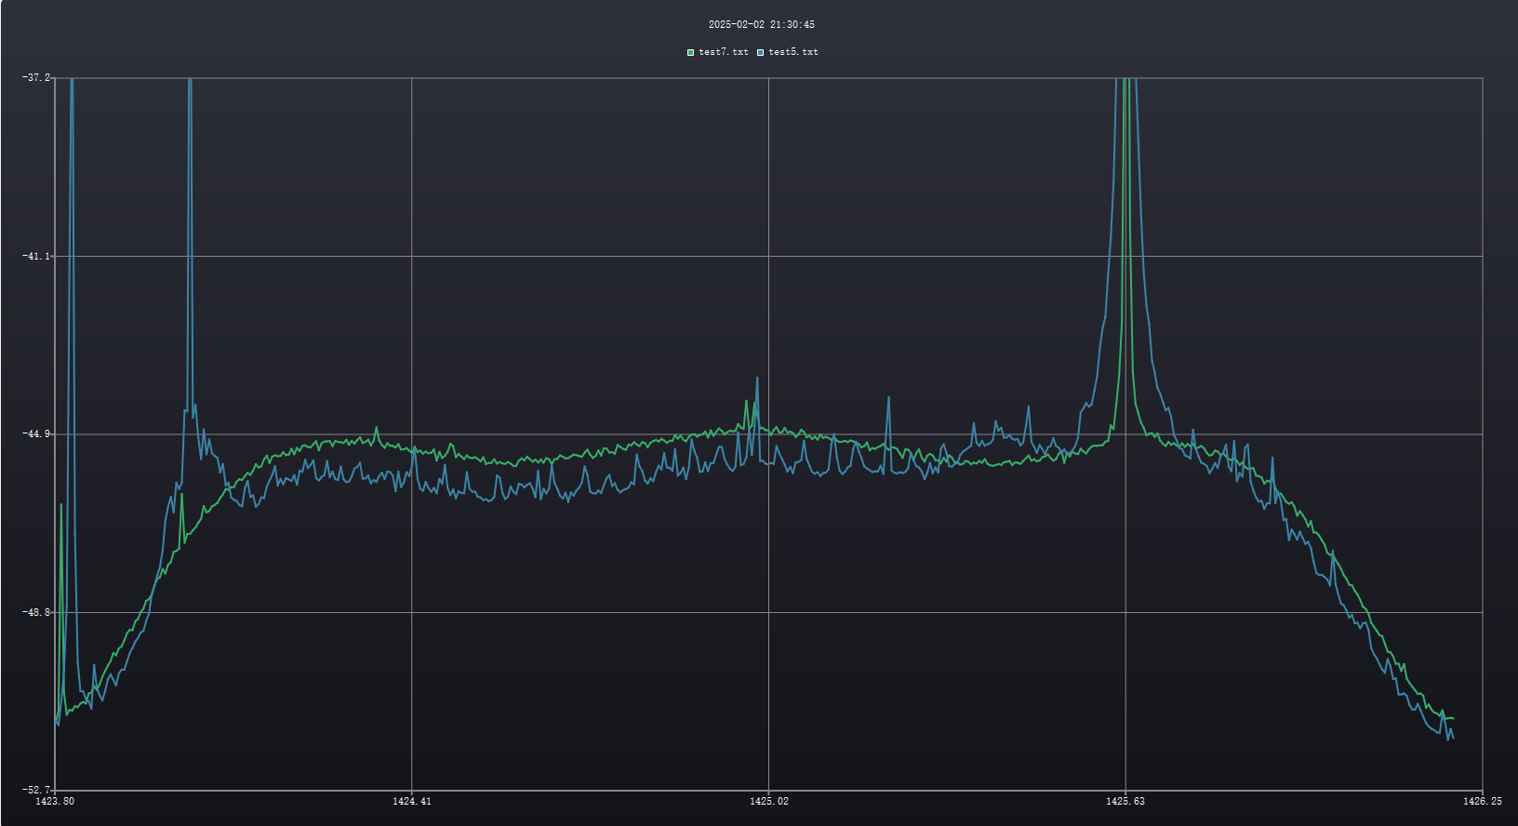Click the 1426.25 x-axis label

coord(1482,801)
